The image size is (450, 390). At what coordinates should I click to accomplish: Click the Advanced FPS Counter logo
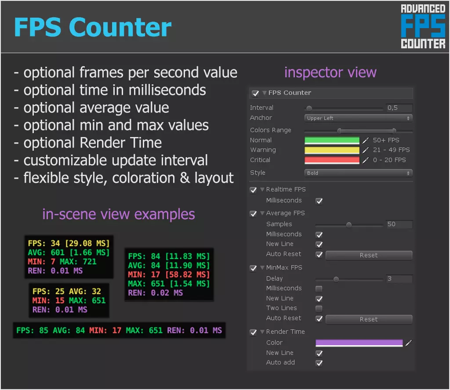(423, 26)
